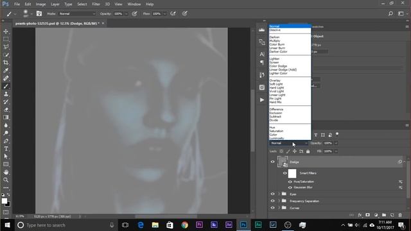Expand the Curves group

(x=279, y=208)
